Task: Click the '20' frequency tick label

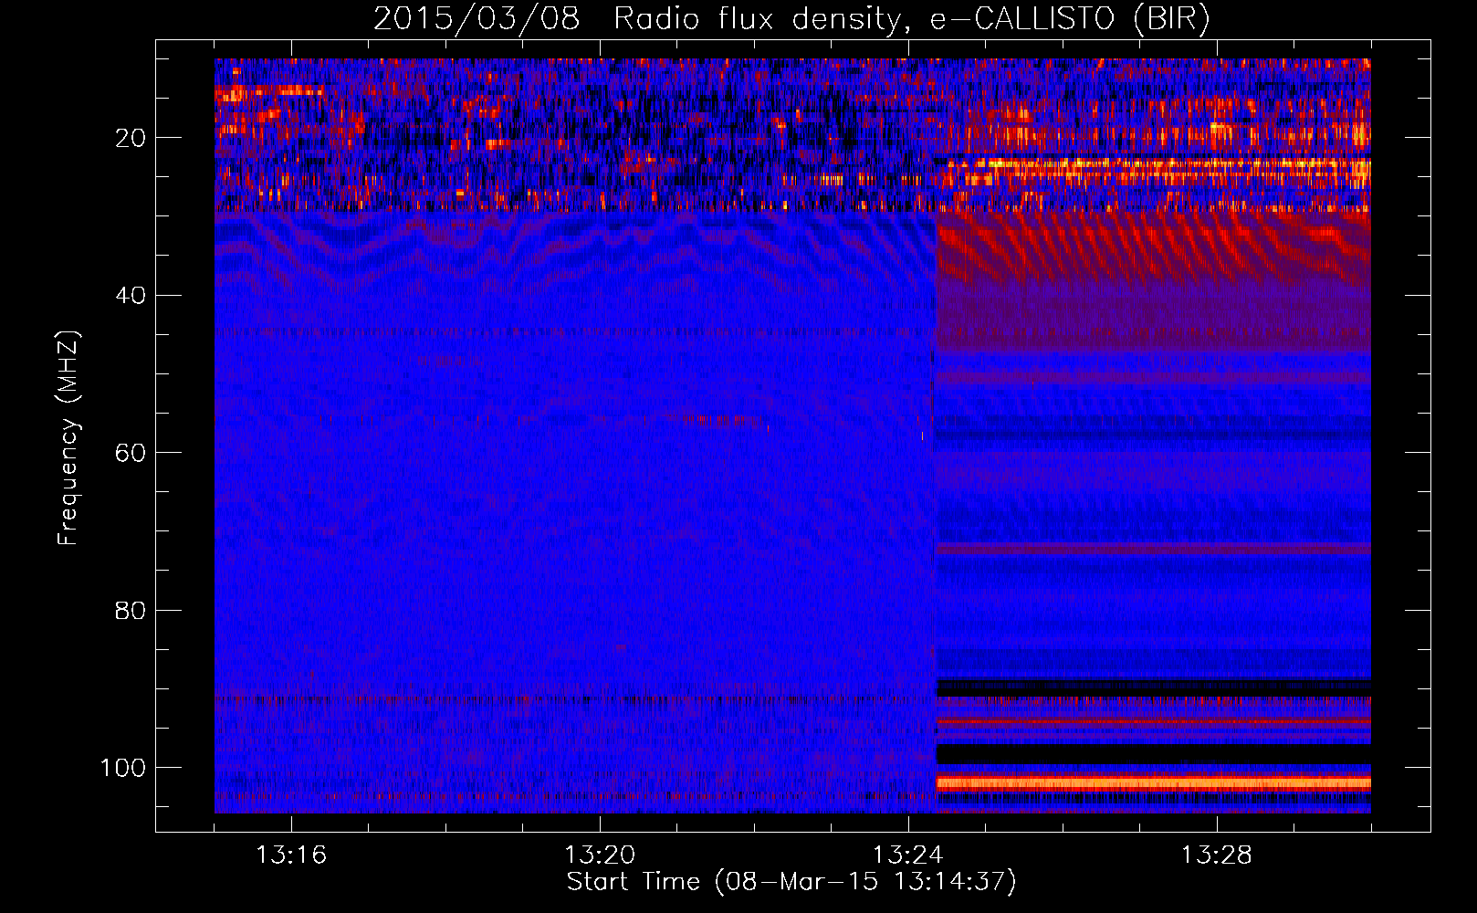Action: (131, 138)
